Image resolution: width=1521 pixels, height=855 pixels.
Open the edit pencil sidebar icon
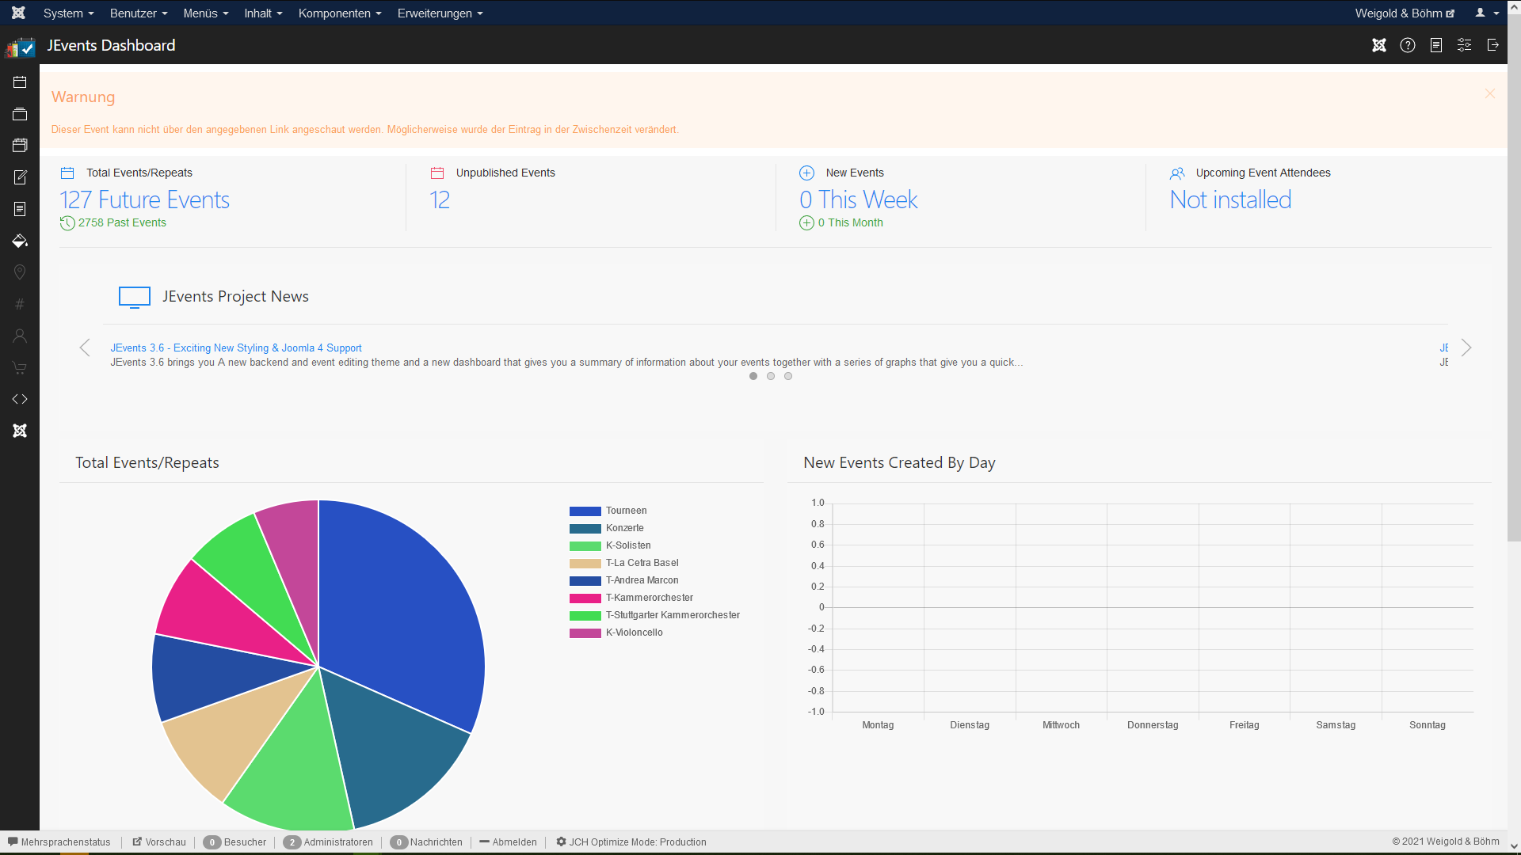pyautogui.click(x=20, y=177)
